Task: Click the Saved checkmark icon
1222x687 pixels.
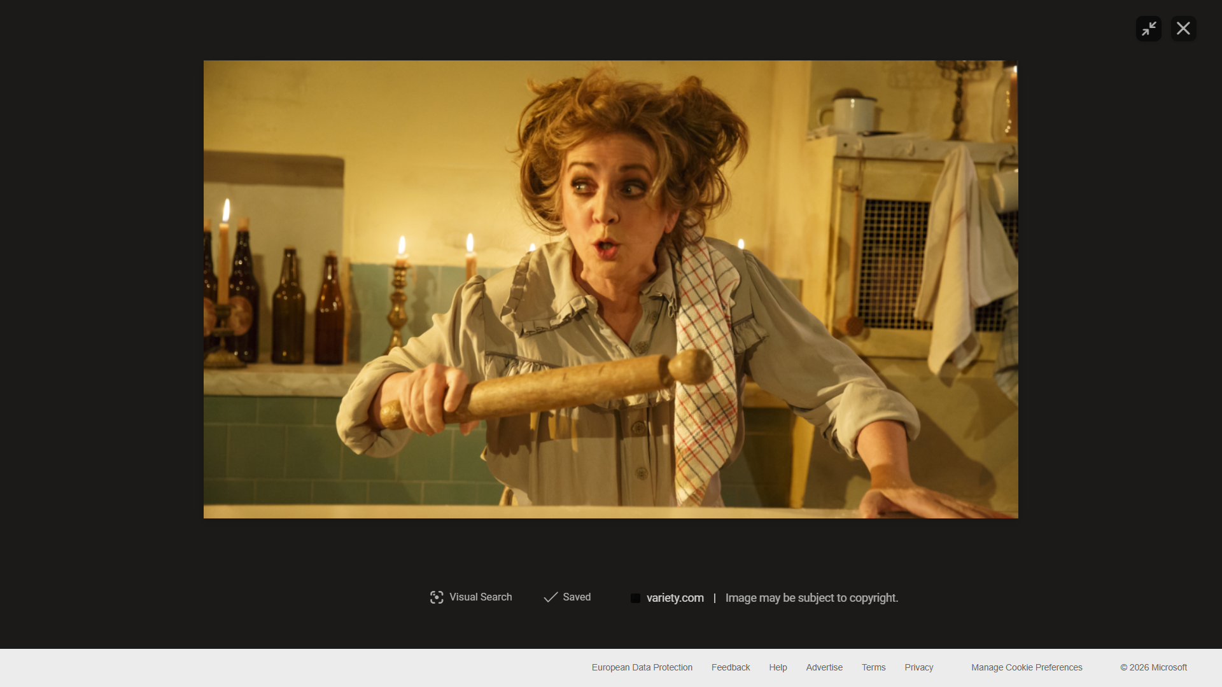Action: 549,597
